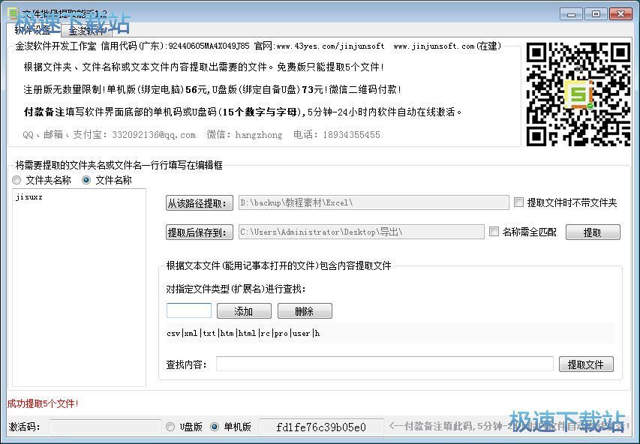Focus the source path field D:\backup\教程素材\Excel\

[x=374, y=202]
